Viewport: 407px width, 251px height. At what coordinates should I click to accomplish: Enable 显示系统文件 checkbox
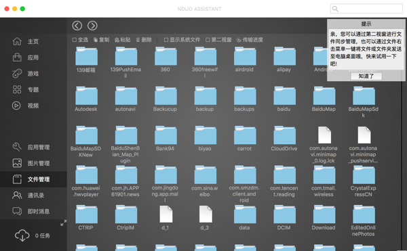coord(166,40)
